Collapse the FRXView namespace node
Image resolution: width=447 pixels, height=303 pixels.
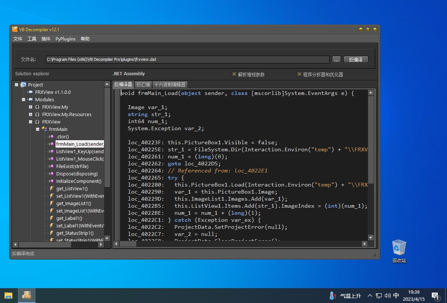click(30, 122)
